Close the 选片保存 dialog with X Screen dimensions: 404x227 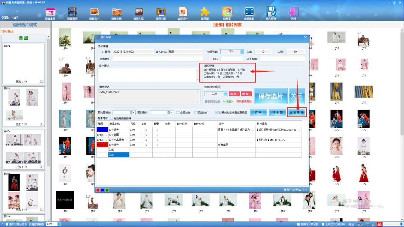click(305, 37)
